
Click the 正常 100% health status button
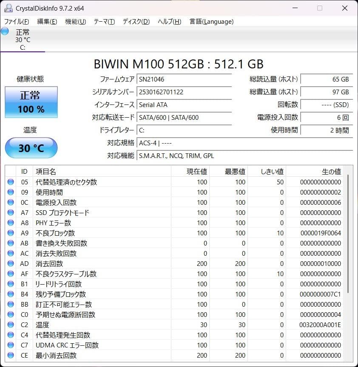[31, 102]
